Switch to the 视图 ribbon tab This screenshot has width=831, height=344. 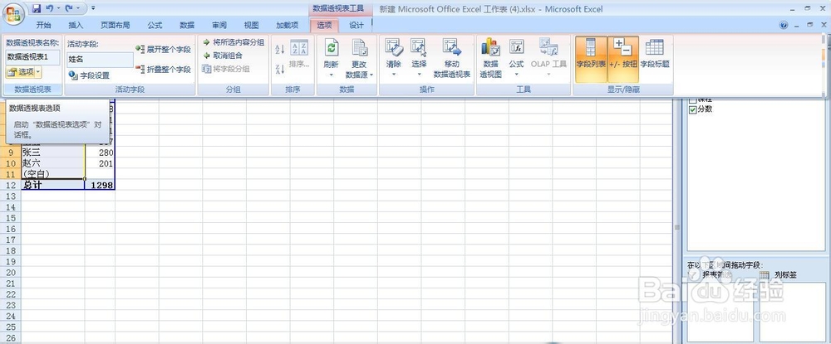[x=251, y=26]
